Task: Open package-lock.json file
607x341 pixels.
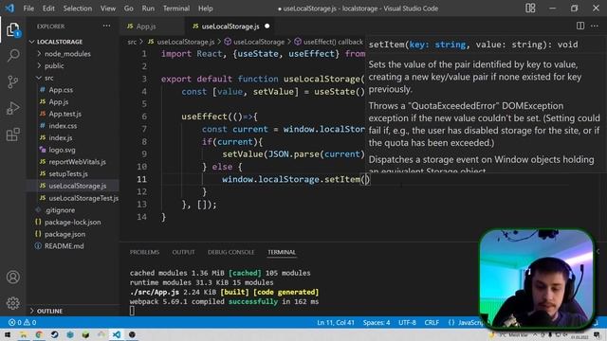Action: click(x=73, y=222)
